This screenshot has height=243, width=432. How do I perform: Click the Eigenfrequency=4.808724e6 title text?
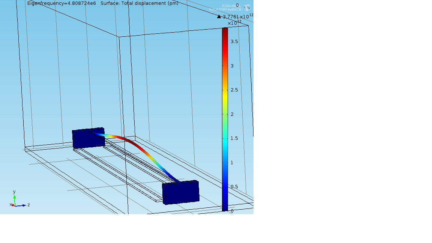click(62, 3)
